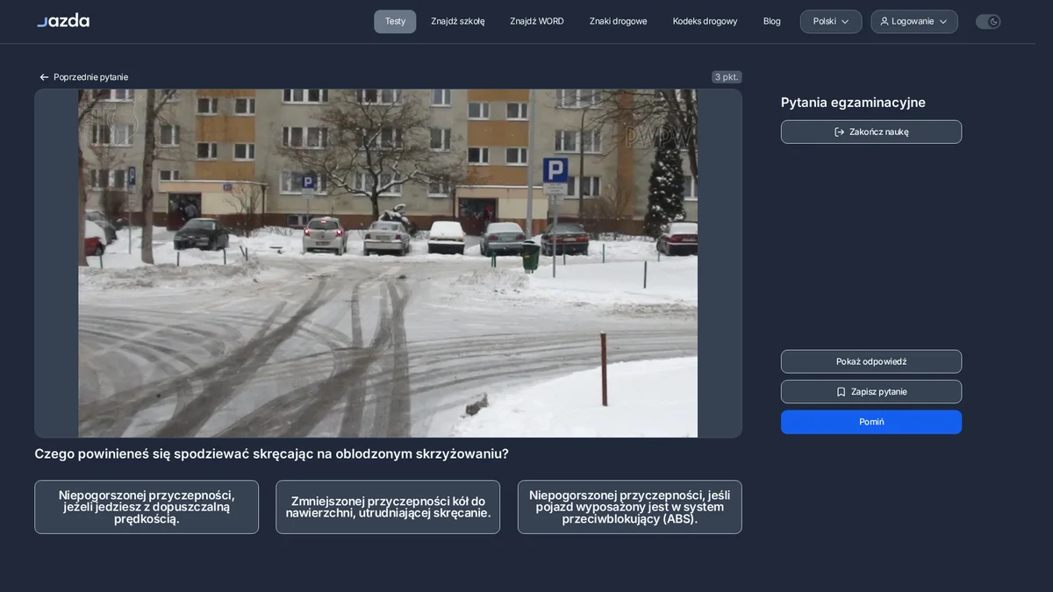The height and width of the screenshot is (592, 1053).
Task: Open the Polski language dropdown
Action: click(831, 21)
